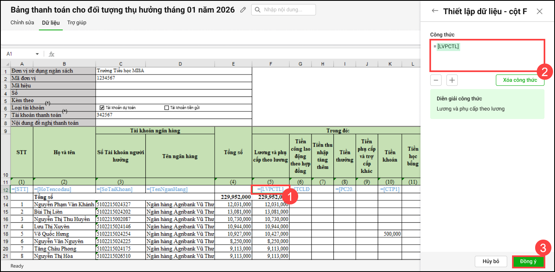Click the fx function icon in formula bar
This screenshot has width=555, height=272.
pyautogui.click(x=51, y=54)
